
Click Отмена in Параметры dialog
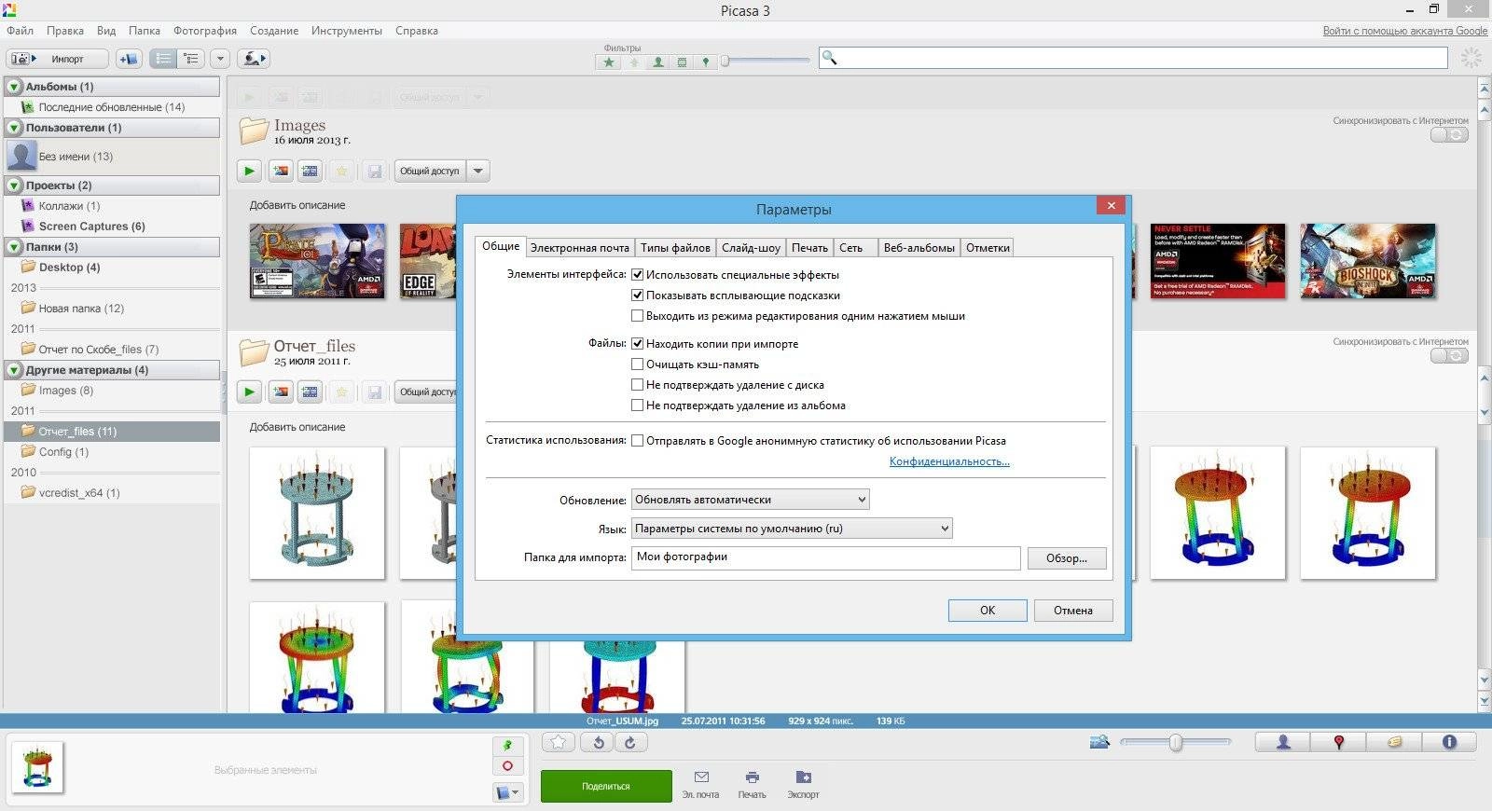(1073, 611)
